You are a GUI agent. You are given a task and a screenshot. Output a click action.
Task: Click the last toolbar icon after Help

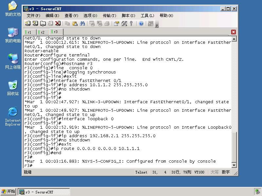click(x=151, y=24)
